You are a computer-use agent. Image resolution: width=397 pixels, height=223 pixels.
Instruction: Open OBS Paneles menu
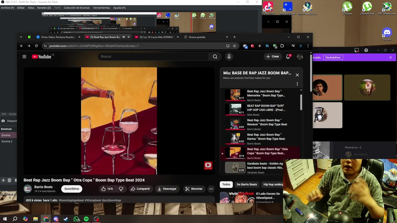(44, 8)
